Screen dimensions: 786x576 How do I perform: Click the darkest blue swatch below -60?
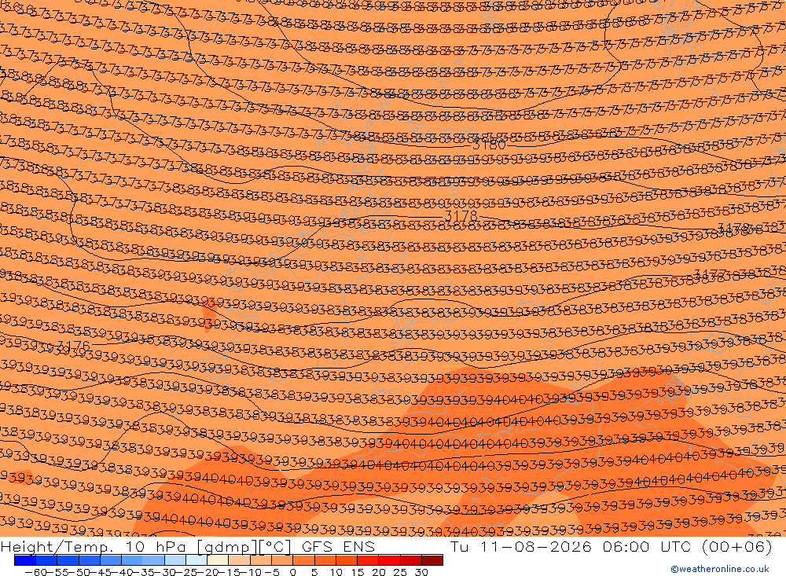(x=24, y=560)
